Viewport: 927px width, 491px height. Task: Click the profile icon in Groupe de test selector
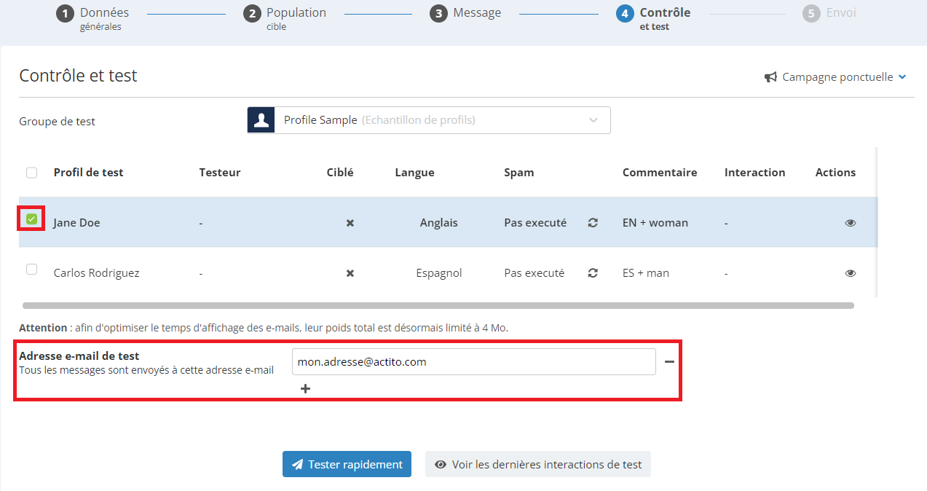click(x=261, y=120)
